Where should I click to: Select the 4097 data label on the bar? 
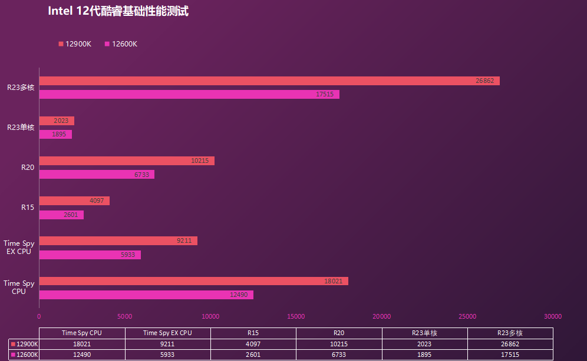97,201
